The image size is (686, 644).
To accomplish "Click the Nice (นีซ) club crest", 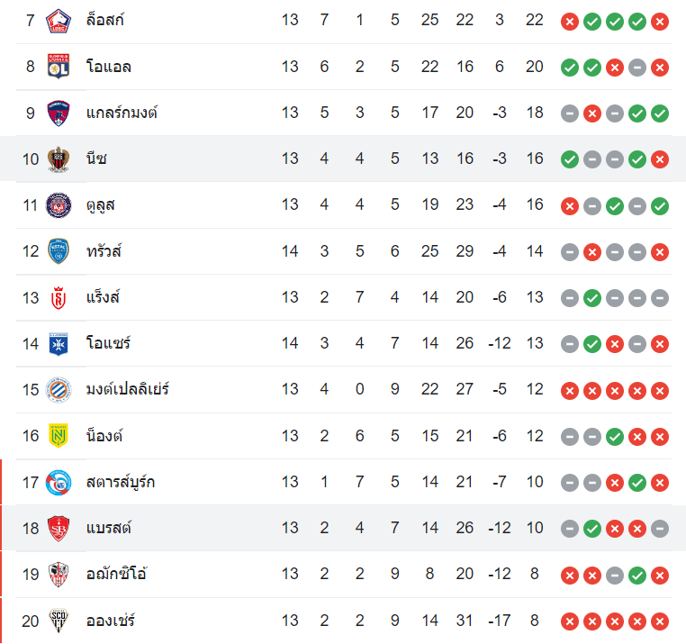I will pyautogui.click(x=59, y=159).
